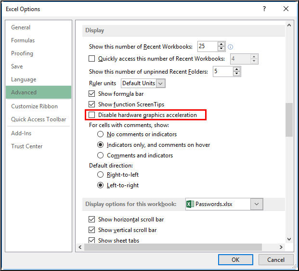Click 'For cells with comments, show:' label
The image size is (299, 271).
129,125
